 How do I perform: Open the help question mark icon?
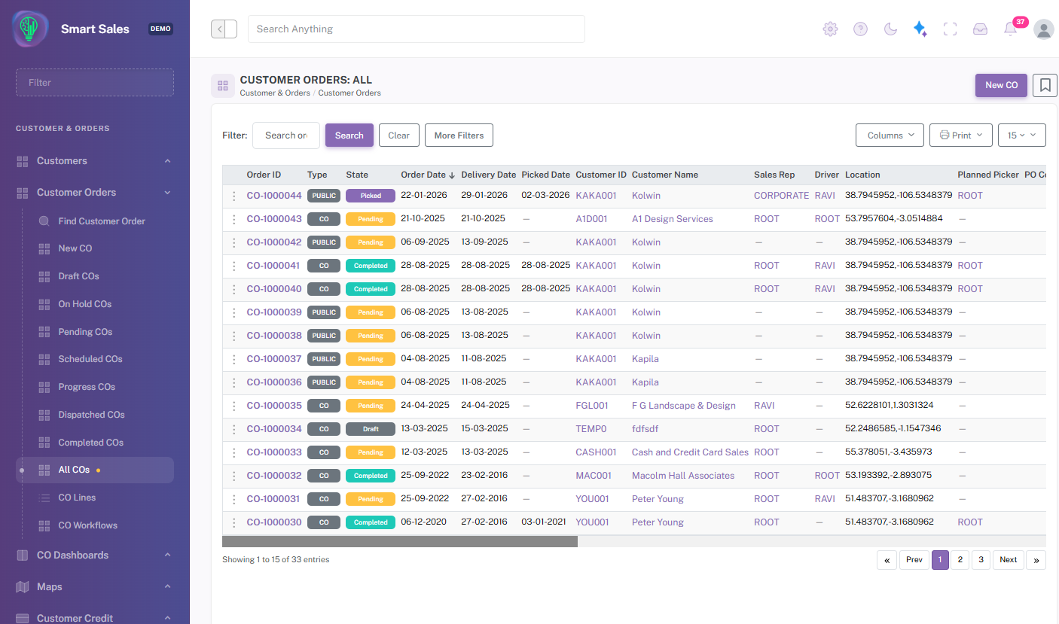(860, 29)
